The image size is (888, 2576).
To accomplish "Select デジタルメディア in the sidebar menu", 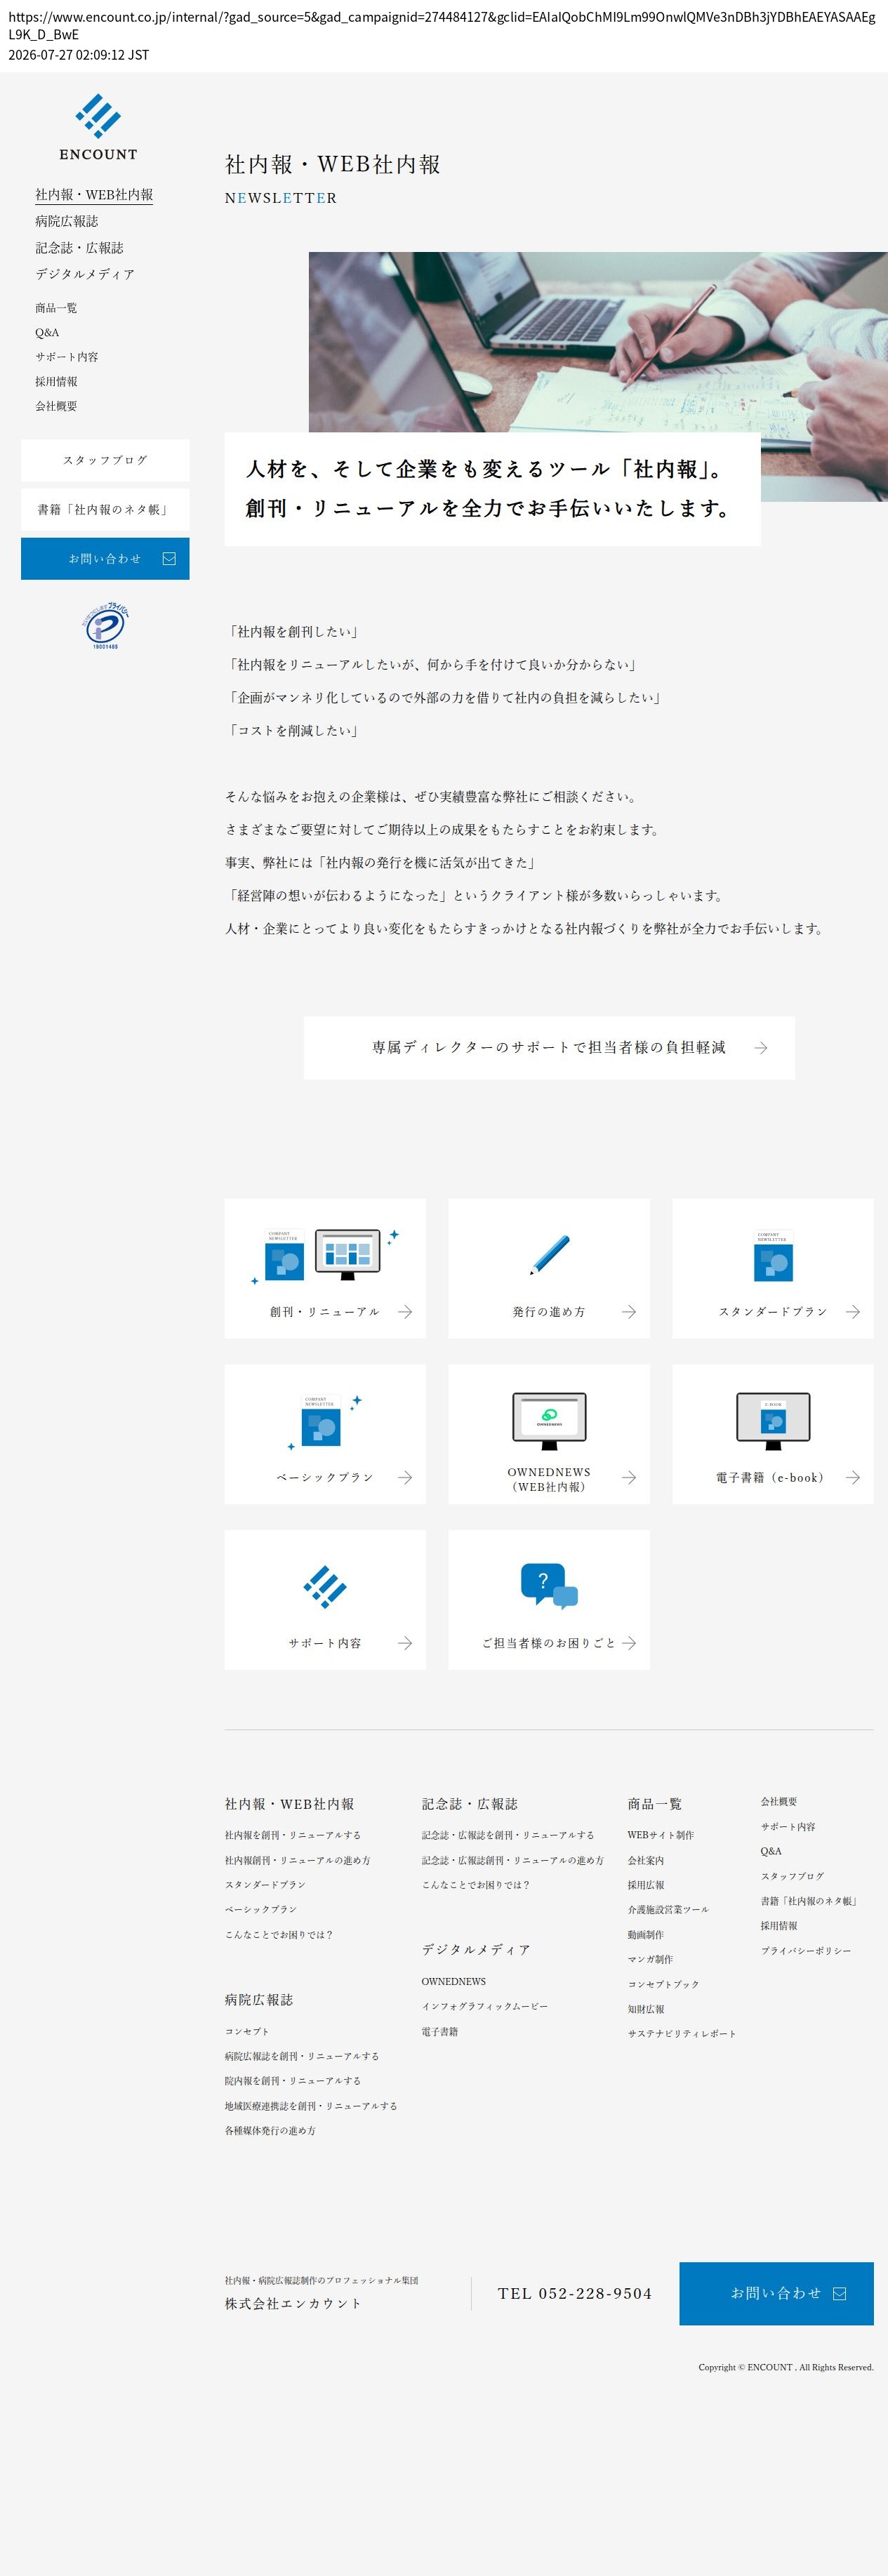I will (85, 274).
